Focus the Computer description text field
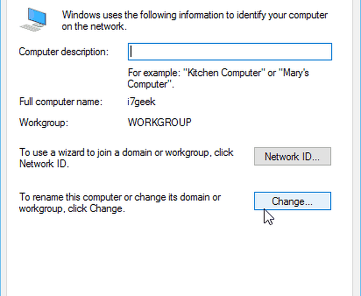Screen dimensions: 361x296 click(x=230, y=52)
